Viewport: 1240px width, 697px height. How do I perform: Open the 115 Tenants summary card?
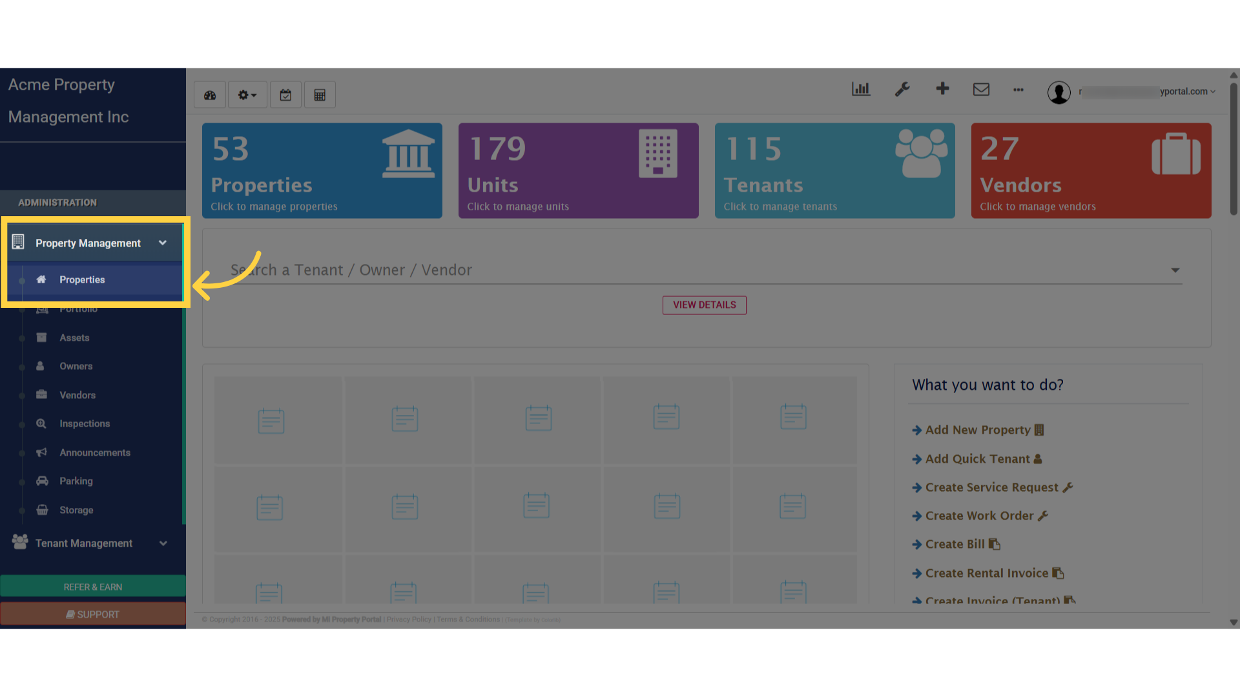[x=834, y=170]
